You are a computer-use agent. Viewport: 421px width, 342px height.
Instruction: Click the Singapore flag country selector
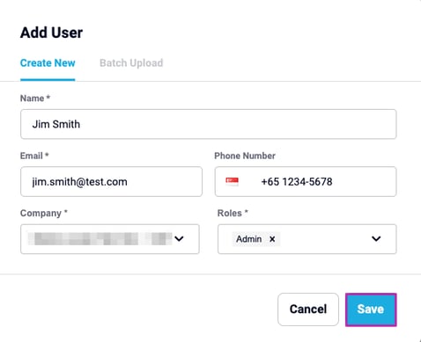click(232, 182)
